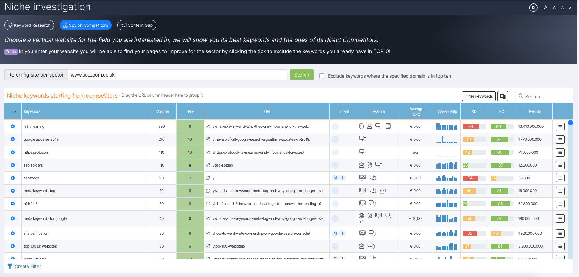Click the blue vertical scrollbar handle
This screenshot has width=579, height=277.
(570, 123)
